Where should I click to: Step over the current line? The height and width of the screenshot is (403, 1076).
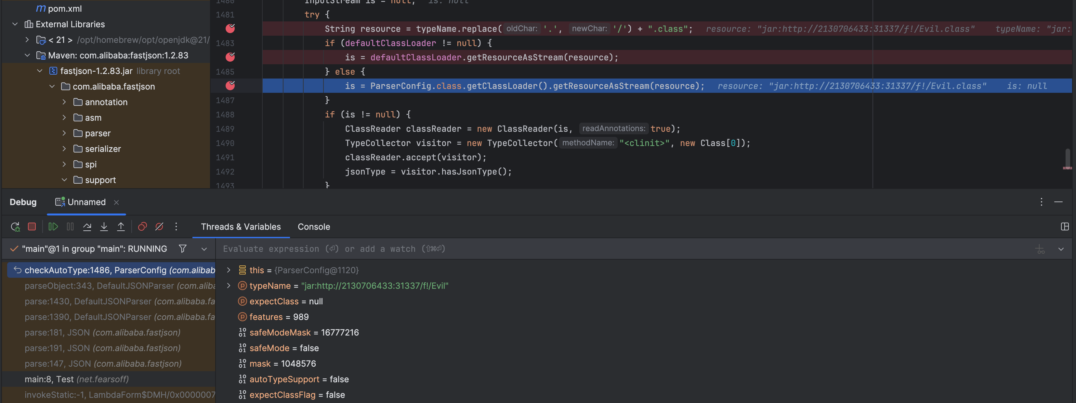point(87,227)
